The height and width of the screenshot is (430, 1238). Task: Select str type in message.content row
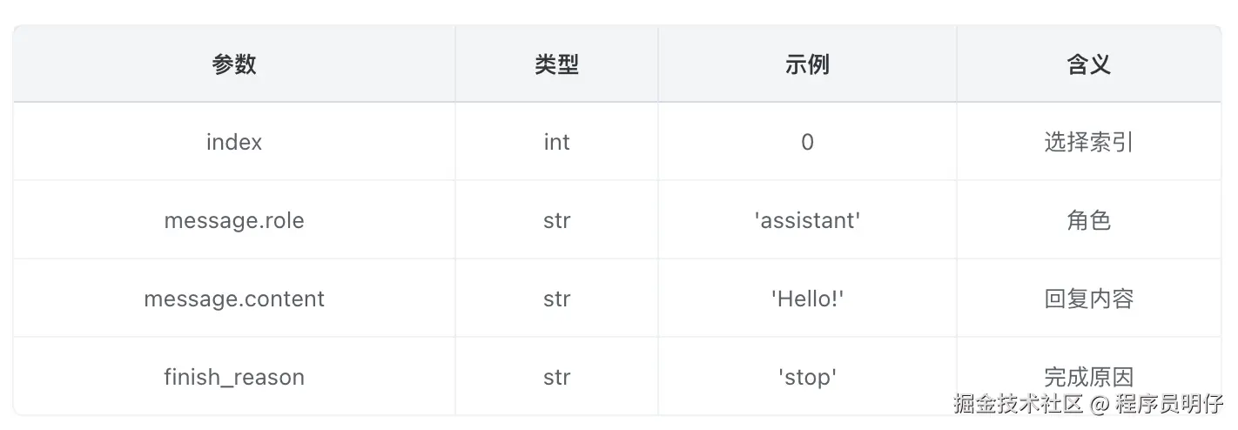(x=556, y=299)
